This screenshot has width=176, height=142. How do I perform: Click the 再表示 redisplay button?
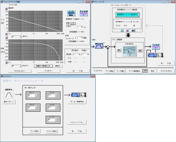coord(58,66)
